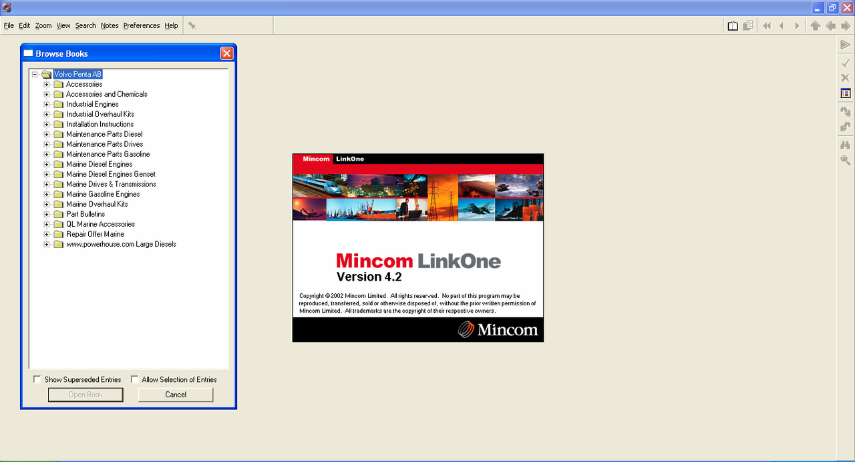Click the single left triangle previous-page icon
Screen dimensions: 855x462
[x=782, y=26]
